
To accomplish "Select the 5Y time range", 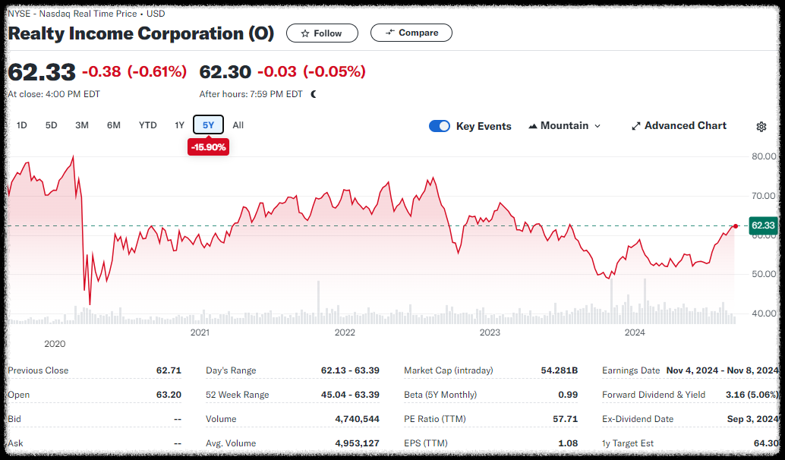I will (208, 125).
